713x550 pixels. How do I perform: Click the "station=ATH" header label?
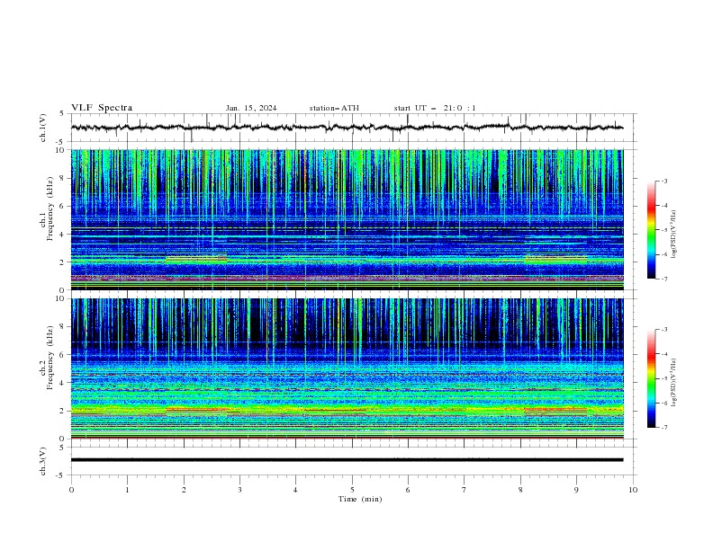click(334, 108)
